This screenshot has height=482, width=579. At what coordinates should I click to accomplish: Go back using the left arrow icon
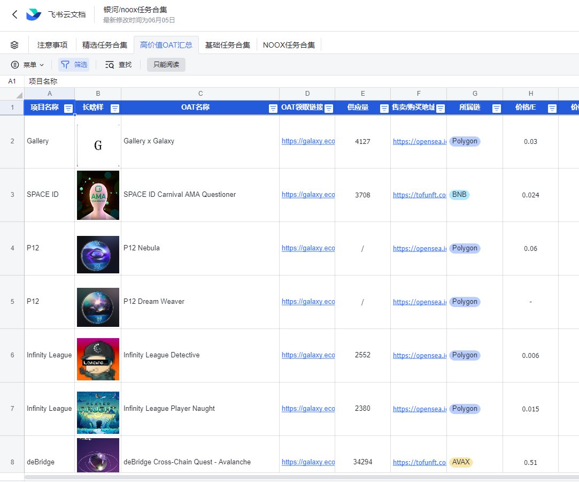15,14
